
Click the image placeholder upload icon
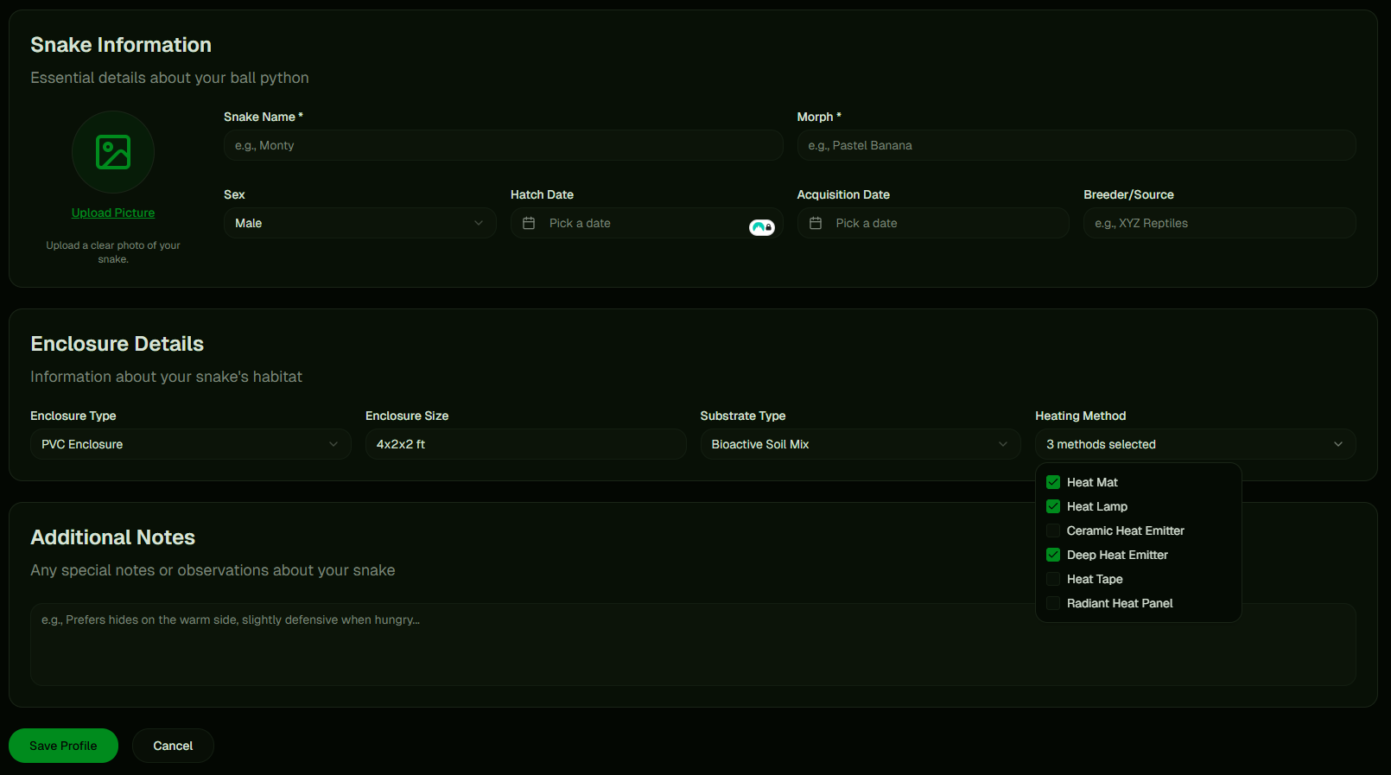[113, 152]
